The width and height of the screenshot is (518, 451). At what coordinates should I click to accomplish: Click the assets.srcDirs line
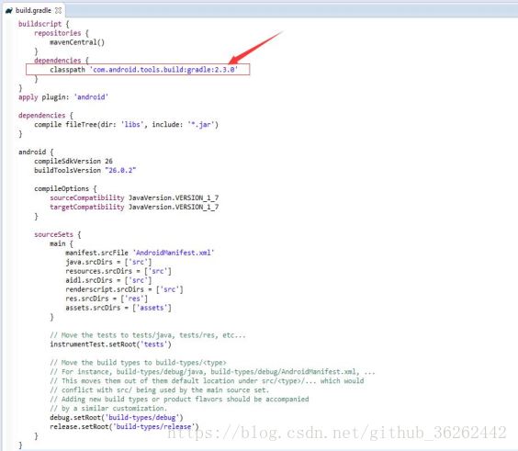118,308
